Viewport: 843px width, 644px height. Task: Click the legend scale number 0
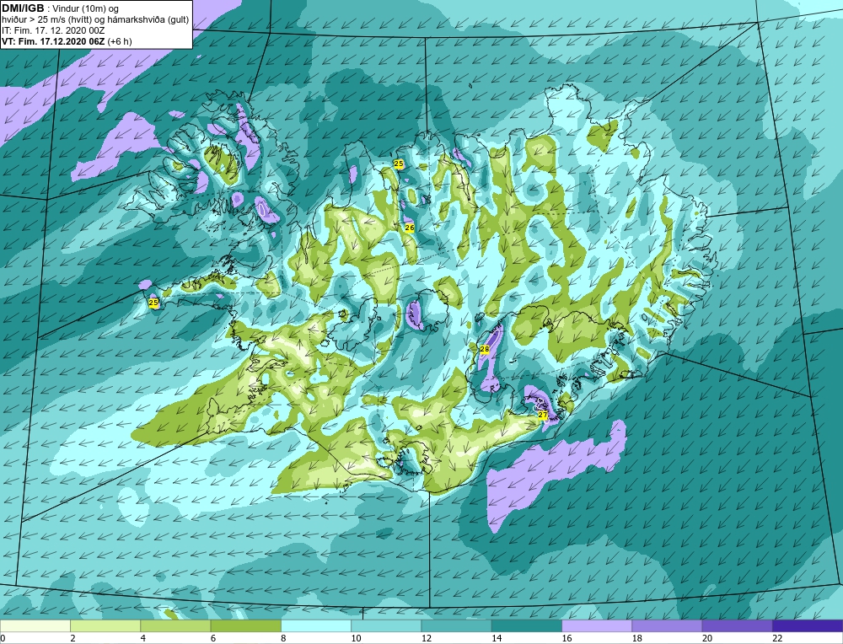coord(3,638)
